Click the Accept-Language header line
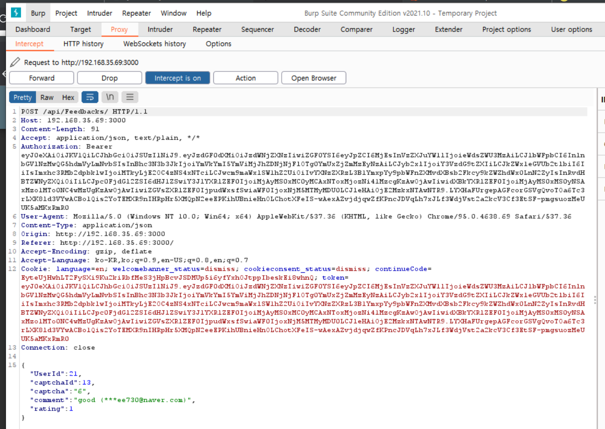This screenshot has height=429, width=605. (134, 260)
